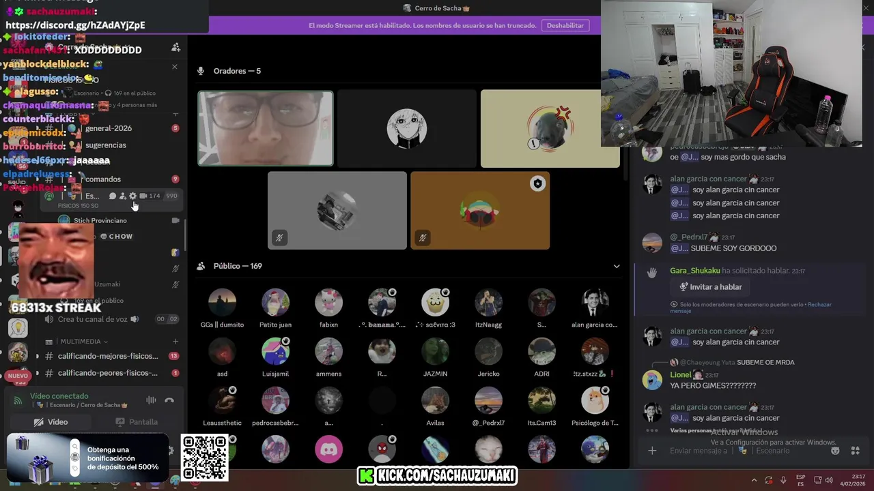This screenshot has height=491, width=874.
Task: Open calificando-mejores-fisicos channel
Action: tap(108, 356)
